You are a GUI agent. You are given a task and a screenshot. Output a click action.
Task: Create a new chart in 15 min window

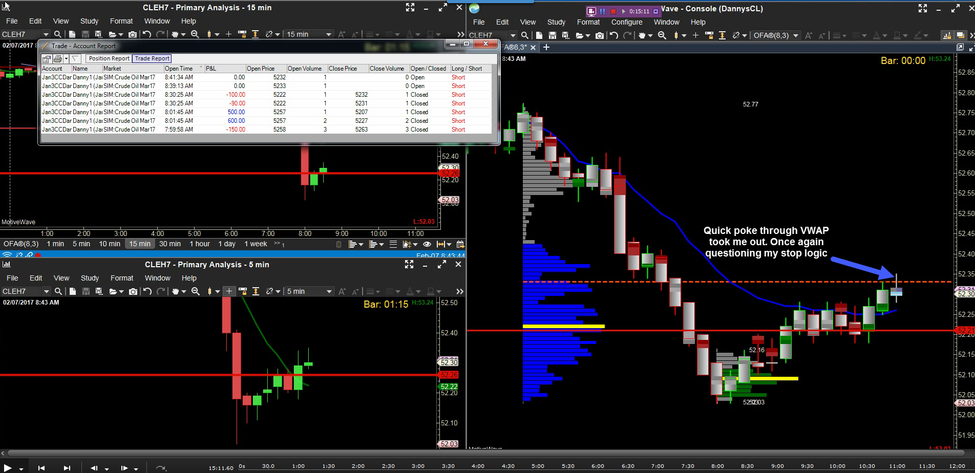[x=72, y=34]
